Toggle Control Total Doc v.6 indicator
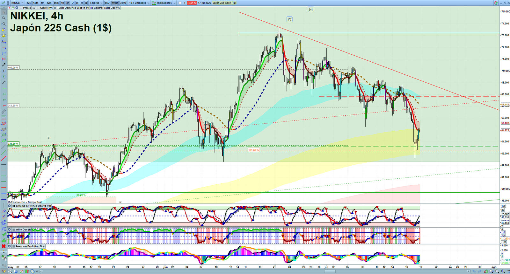 (91, 8)
